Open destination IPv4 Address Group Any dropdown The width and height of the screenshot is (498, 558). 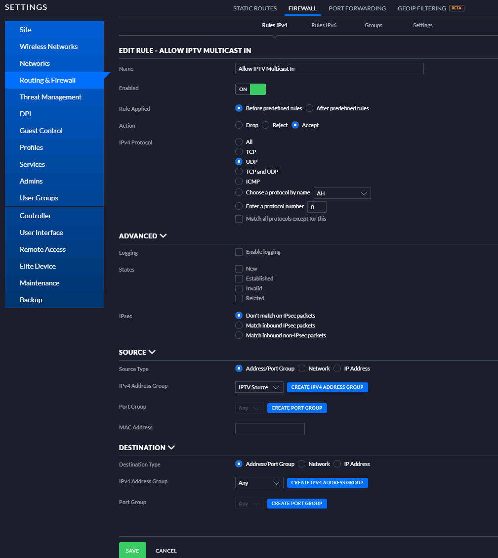click(259, 482)
